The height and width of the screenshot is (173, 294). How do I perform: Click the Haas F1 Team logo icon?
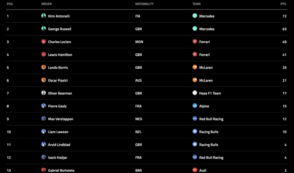click(195, 93)
